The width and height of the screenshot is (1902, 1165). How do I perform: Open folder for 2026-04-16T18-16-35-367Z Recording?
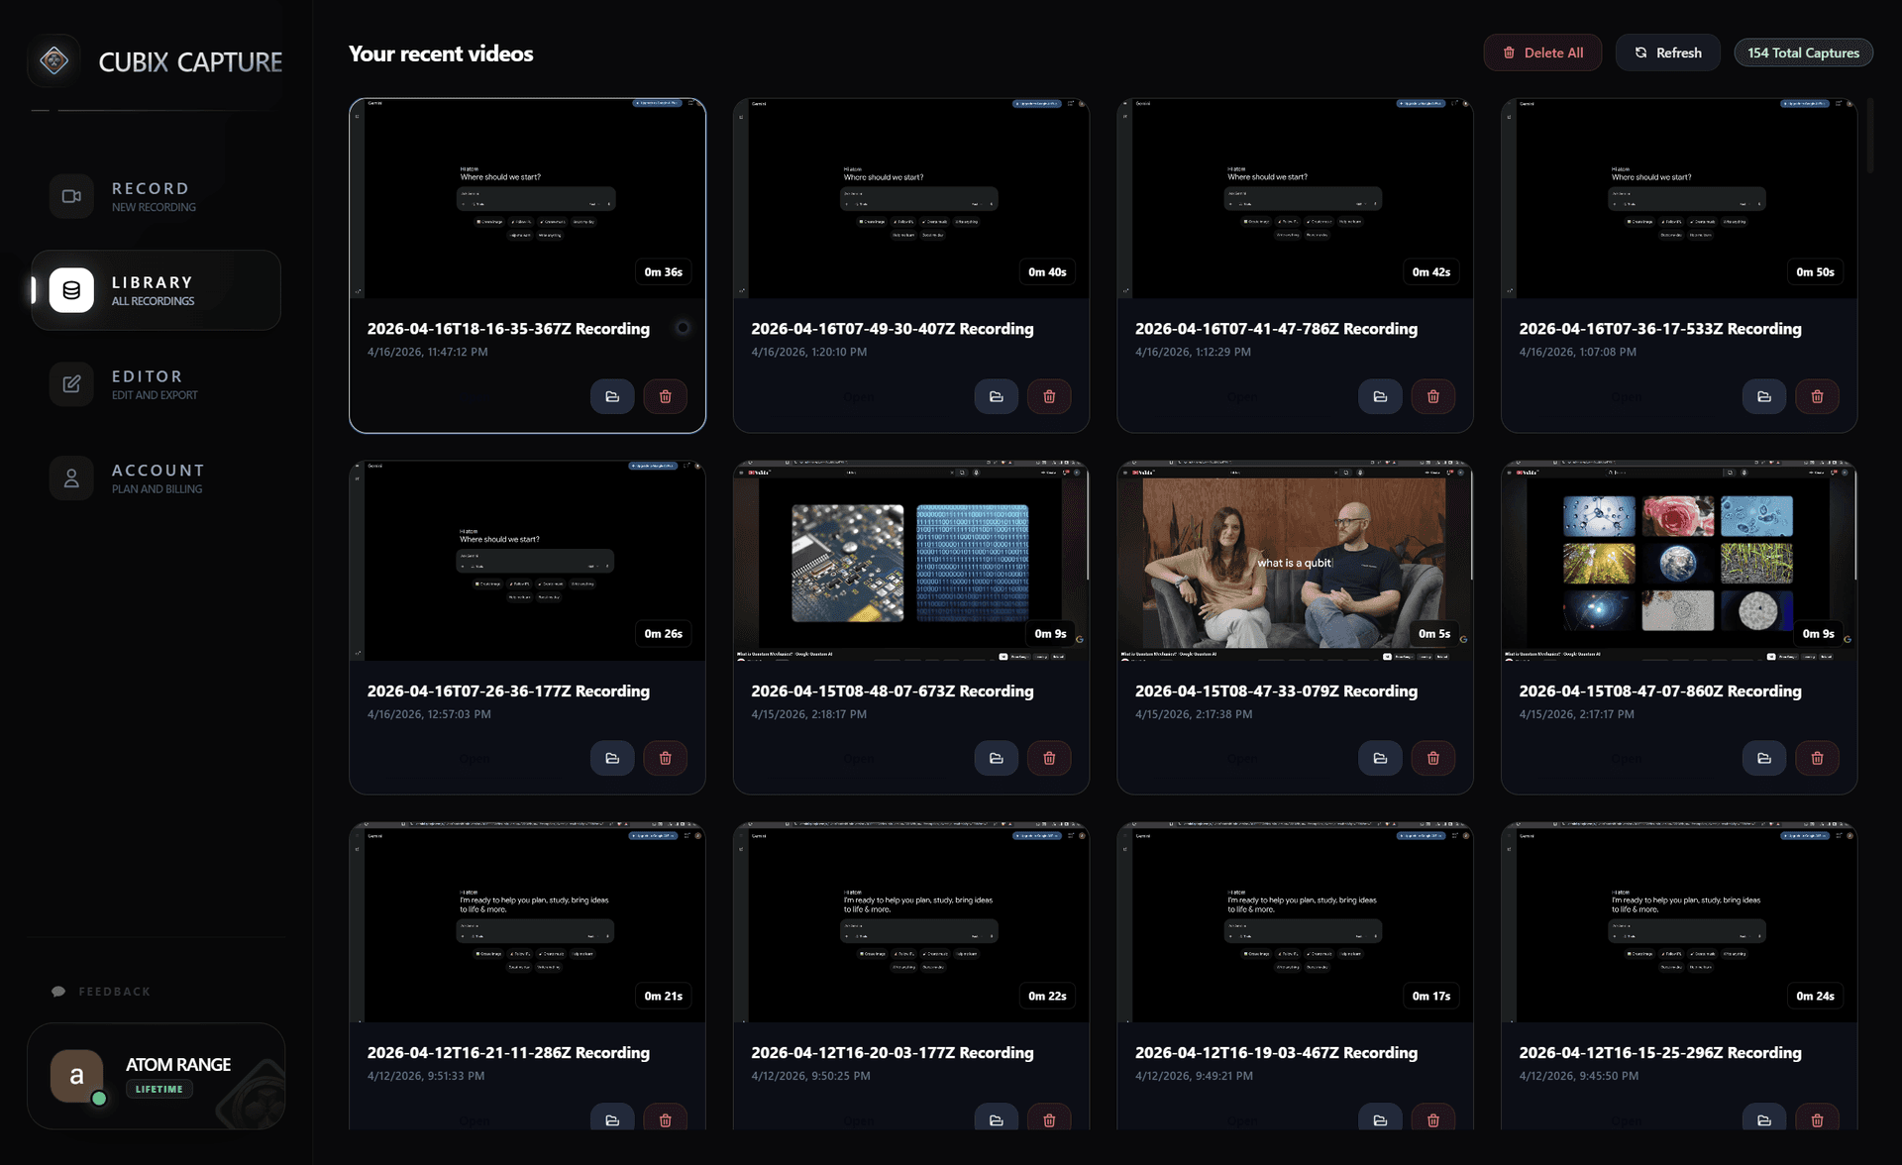pos(612,396)
